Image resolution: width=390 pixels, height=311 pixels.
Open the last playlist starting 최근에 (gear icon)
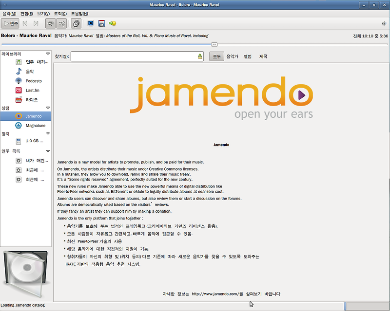point(19,180)
